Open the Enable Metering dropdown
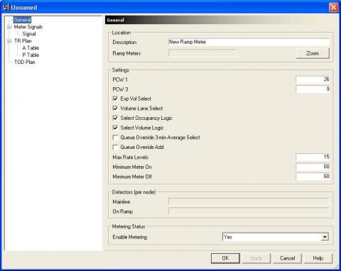Viewport: 341px width, 271px height. coord(325,237)
